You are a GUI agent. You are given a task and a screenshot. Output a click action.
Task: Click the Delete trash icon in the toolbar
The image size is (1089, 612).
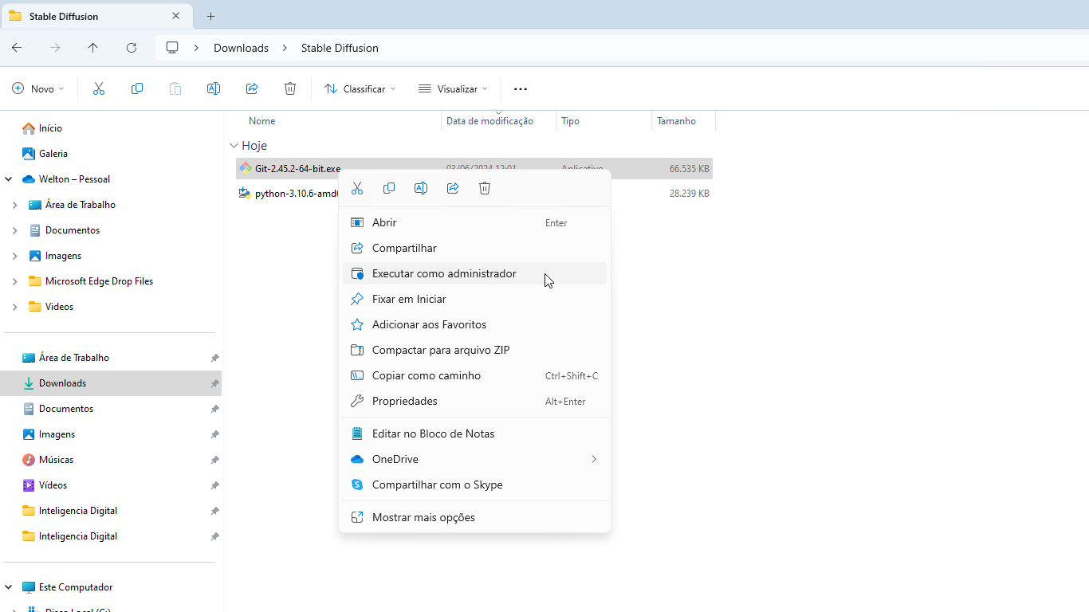pyautogui.click(x=290, y=89)
